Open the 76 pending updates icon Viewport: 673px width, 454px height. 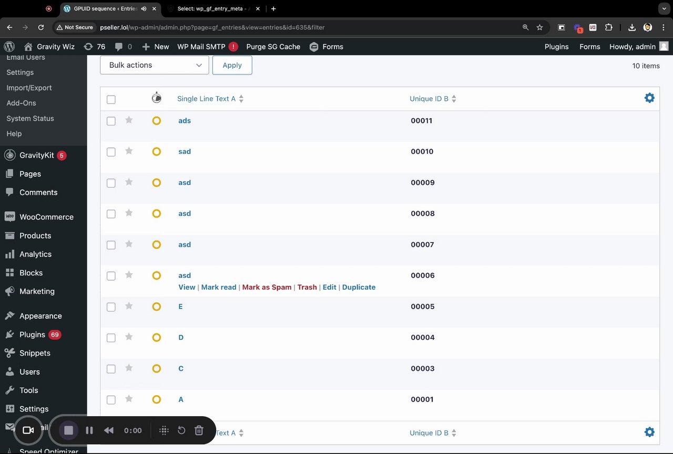(95, 47)
